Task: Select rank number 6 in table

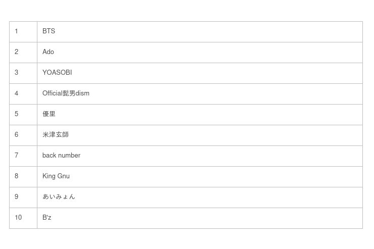Action: (17, 135)
